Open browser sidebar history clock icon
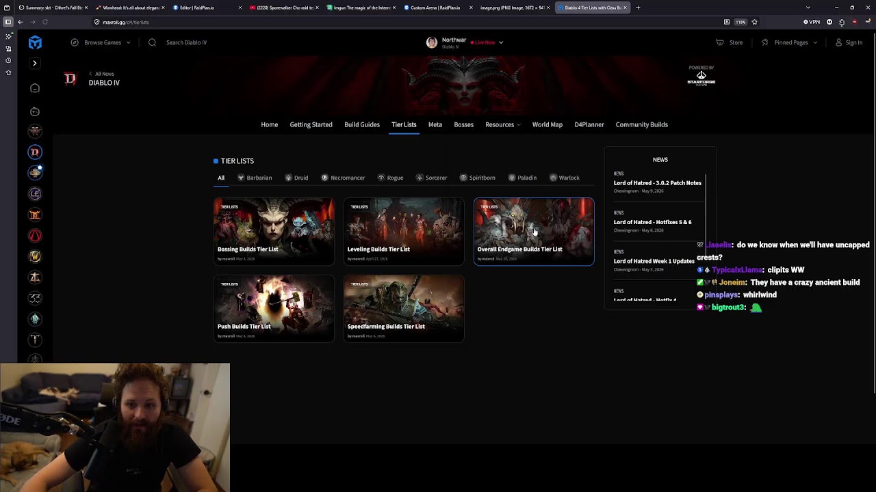Image resolution: width=876 pixels, height=492 pixels. click(x=8, y=60)
